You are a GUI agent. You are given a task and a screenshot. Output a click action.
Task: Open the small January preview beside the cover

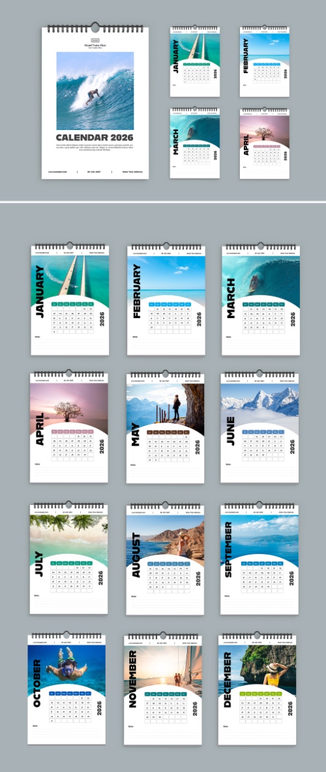pos(195,61)
